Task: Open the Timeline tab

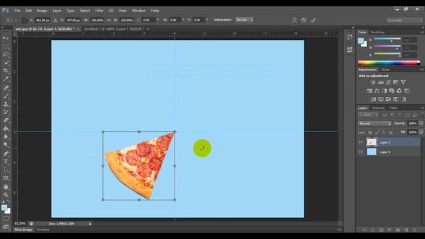Action: coord(43,230)
